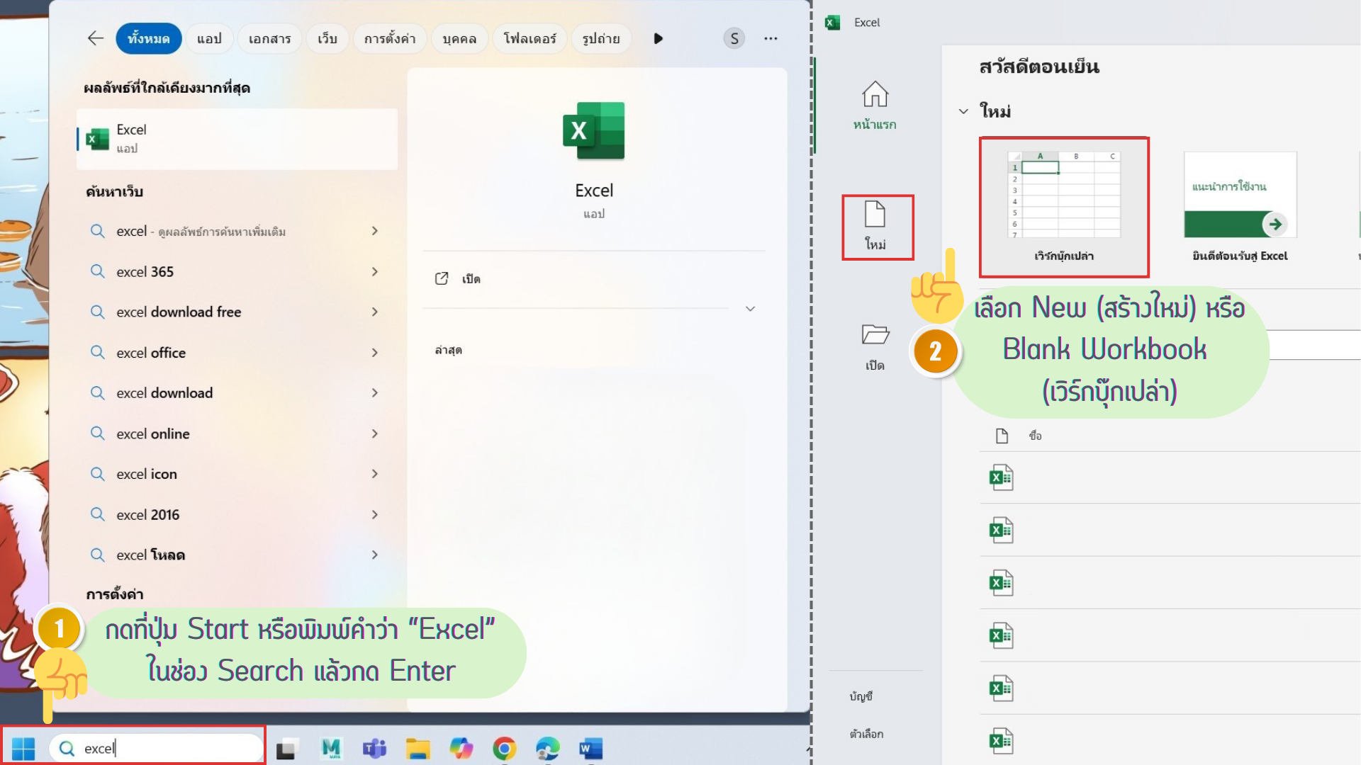1361x765 pixels.
Task: Open the Excel app best match result
Action: tap(237, 139)
